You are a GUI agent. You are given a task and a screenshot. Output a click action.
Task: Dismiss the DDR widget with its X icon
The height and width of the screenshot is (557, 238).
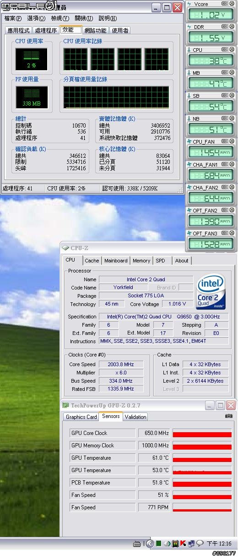coord(232,27)
